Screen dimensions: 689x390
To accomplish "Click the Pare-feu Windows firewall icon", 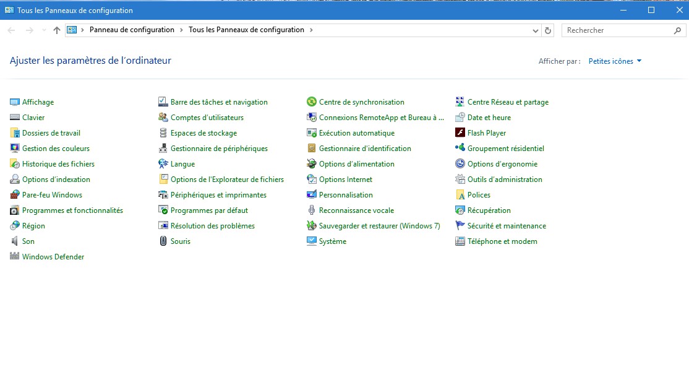I will click(x=14, y=195).
